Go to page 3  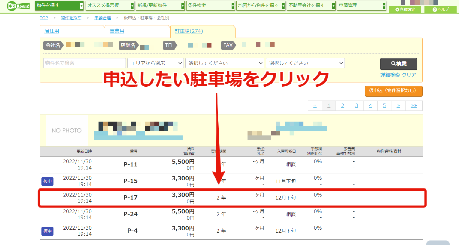357,106
